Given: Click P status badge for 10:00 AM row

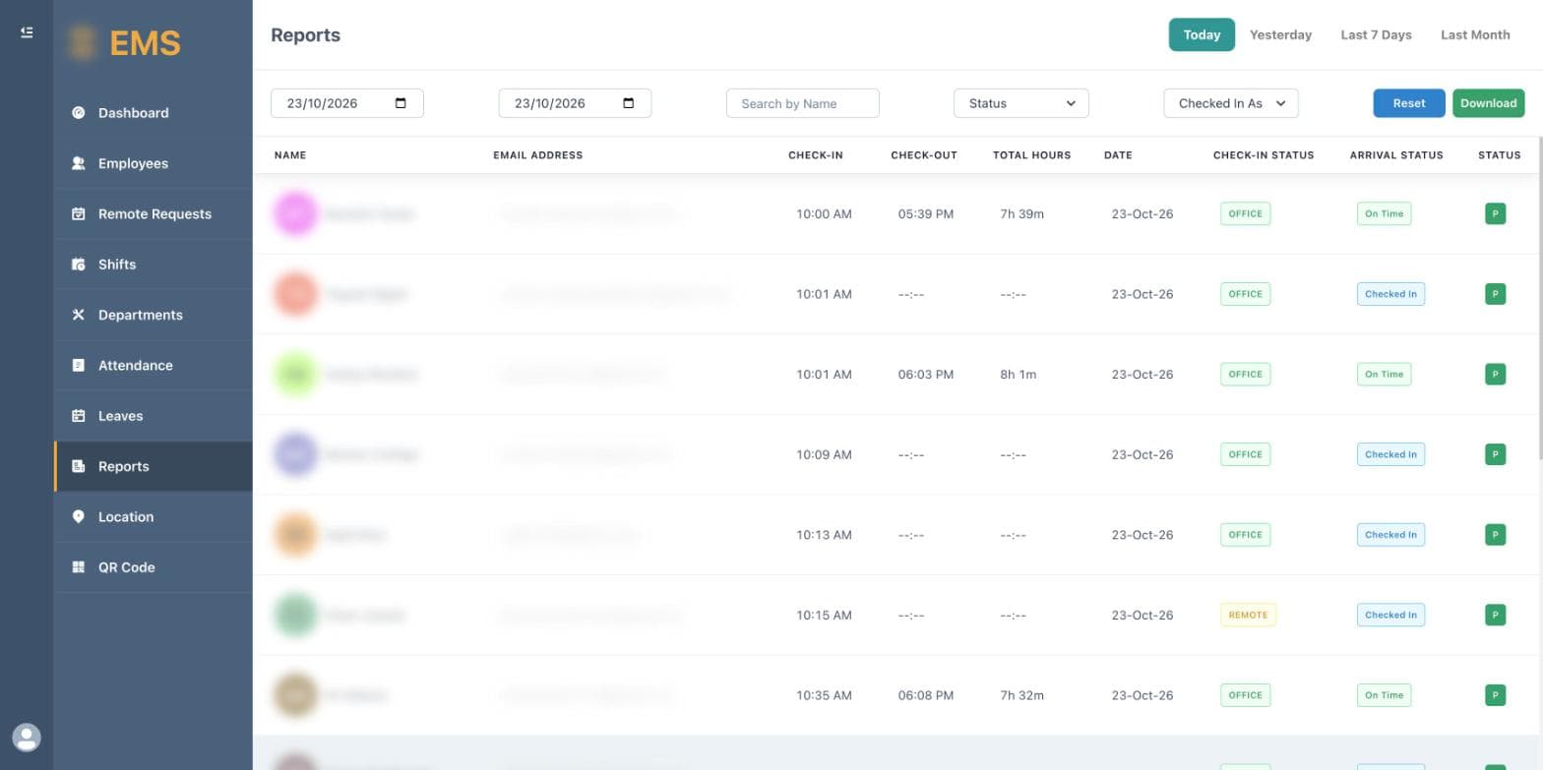Looking at the screenshot, I should [1495, 213].
